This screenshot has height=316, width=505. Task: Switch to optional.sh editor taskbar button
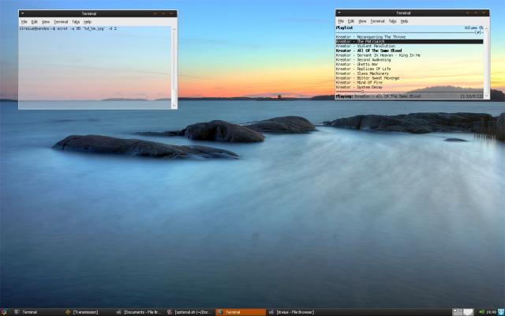[x=190, y=312]
